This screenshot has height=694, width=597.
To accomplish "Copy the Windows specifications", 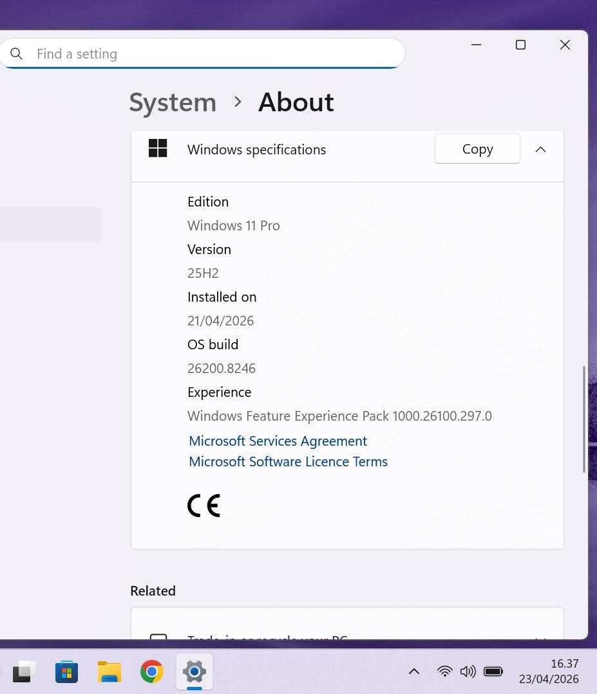I will pos(477,149).
